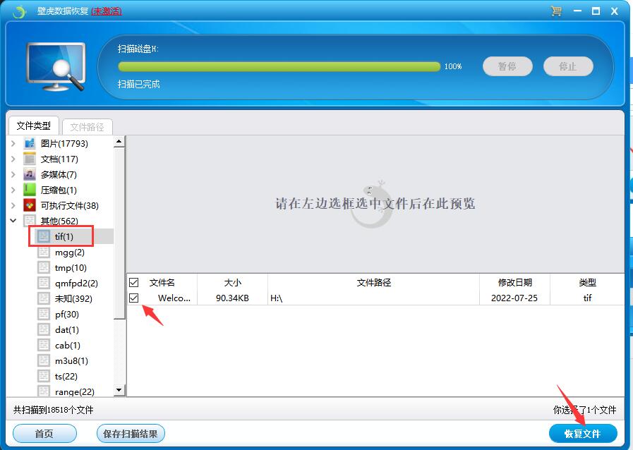The width and height of the screenshot is (633, 450).
Task: Switch to the 文件路径 tab
Action: [87, 127]
